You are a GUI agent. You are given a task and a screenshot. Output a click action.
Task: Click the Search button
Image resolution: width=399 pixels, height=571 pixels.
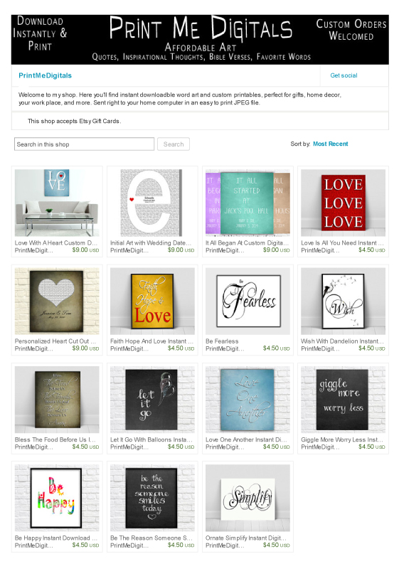174,144
